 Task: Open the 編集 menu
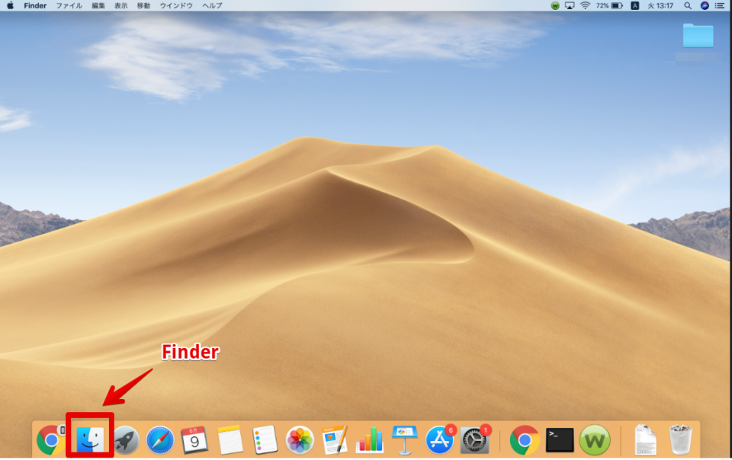pyautogui.click(x=98, y=5)
